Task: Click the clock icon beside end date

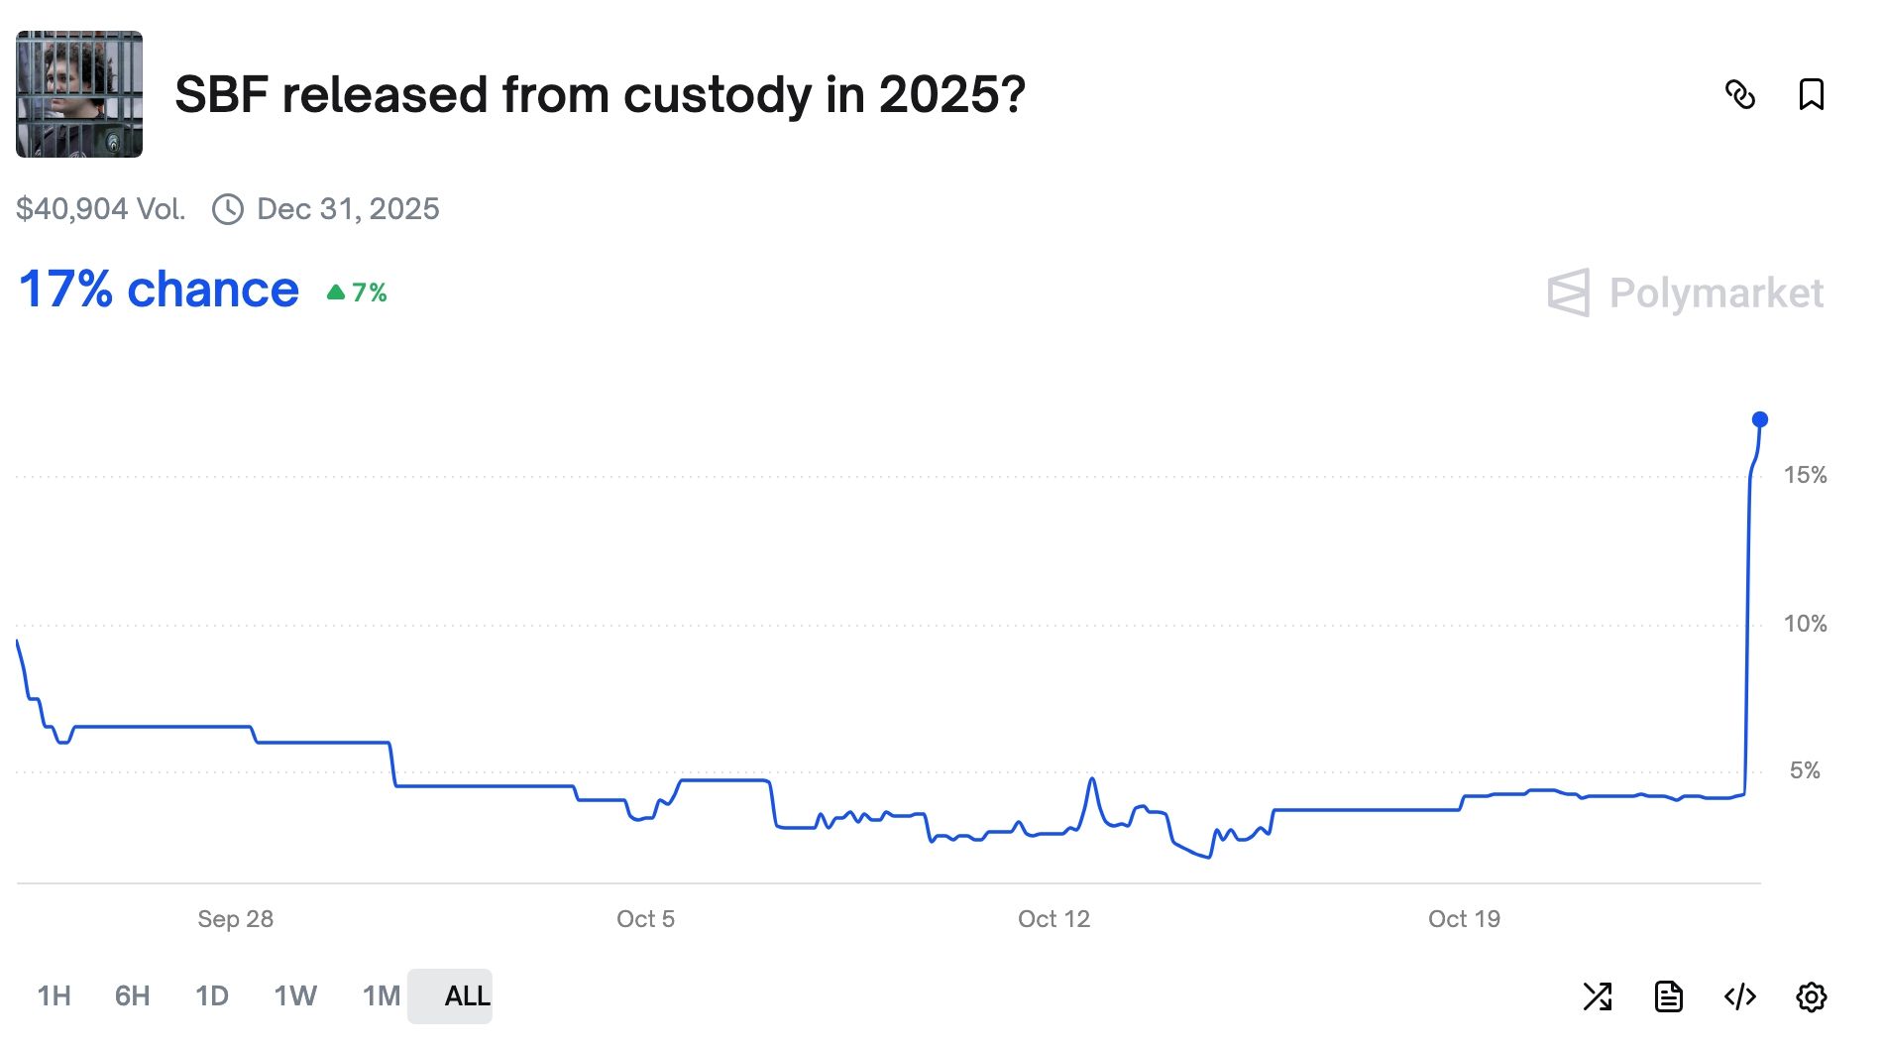Action: click(228, 209)
